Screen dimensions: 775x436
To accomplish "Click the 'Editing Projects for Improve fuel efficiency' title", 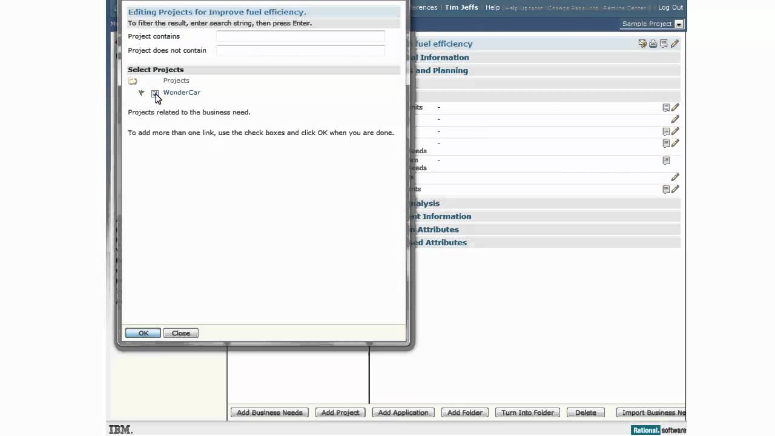I will (x=217, y=12).
